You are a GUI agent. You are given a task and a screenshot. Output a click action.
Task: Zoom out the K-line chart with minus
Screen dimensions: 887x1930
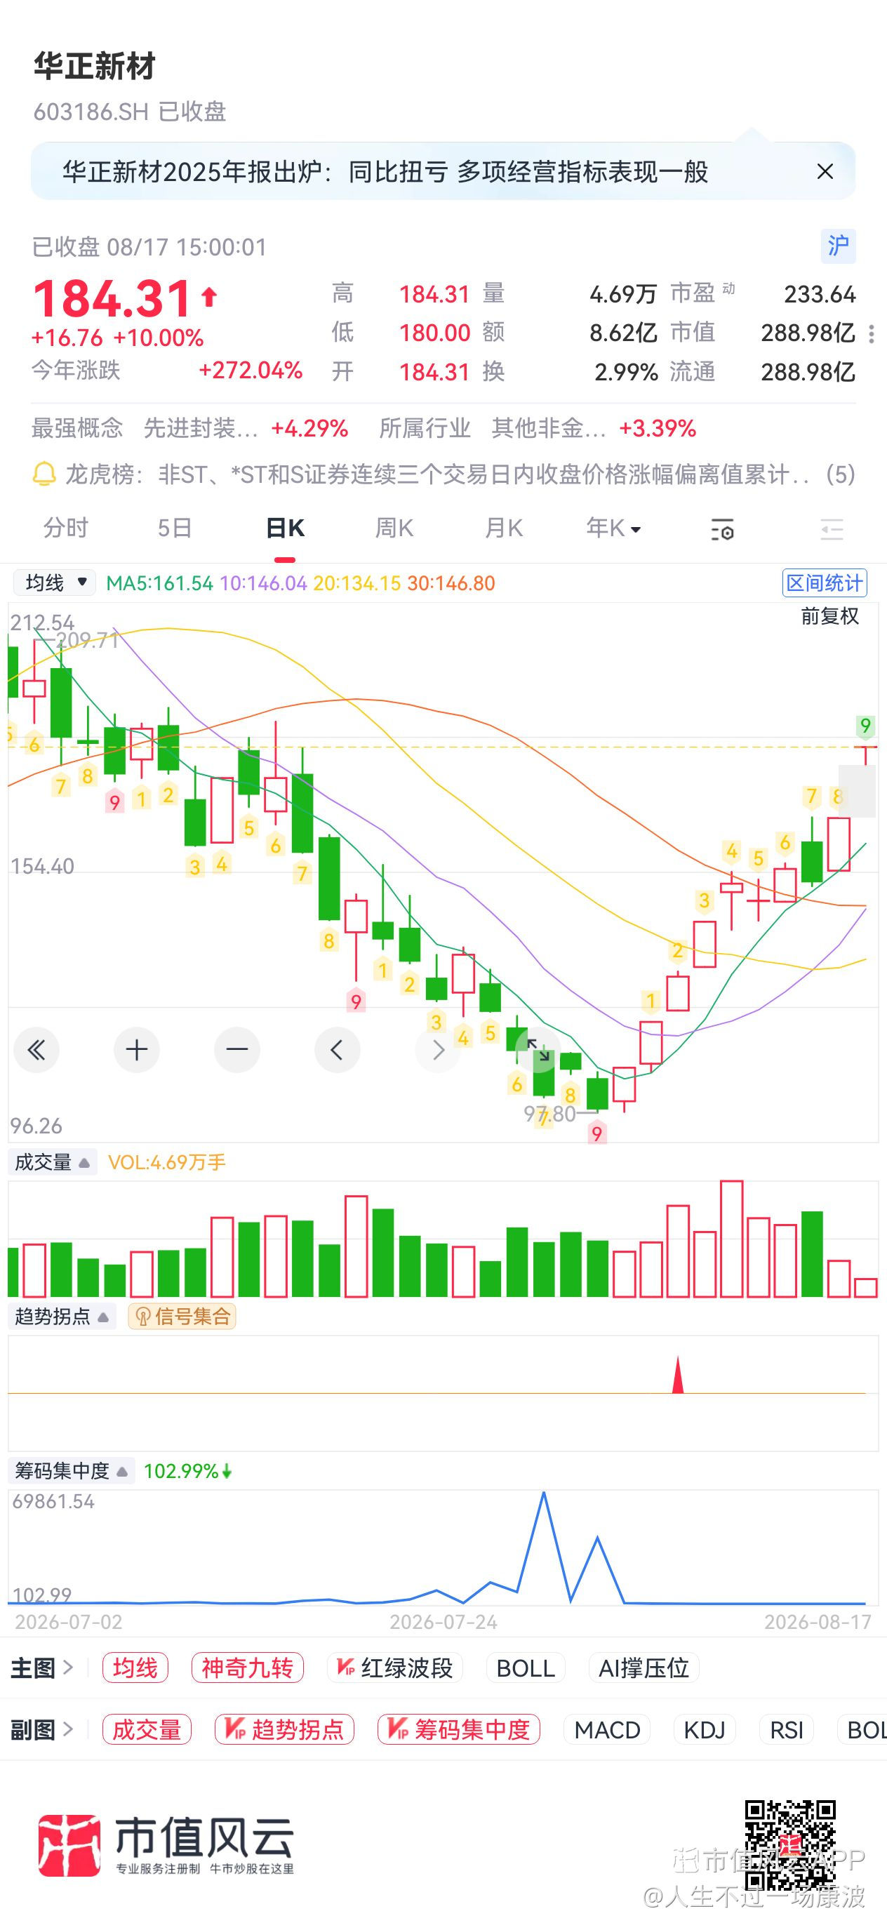[x=236, y=1050]
